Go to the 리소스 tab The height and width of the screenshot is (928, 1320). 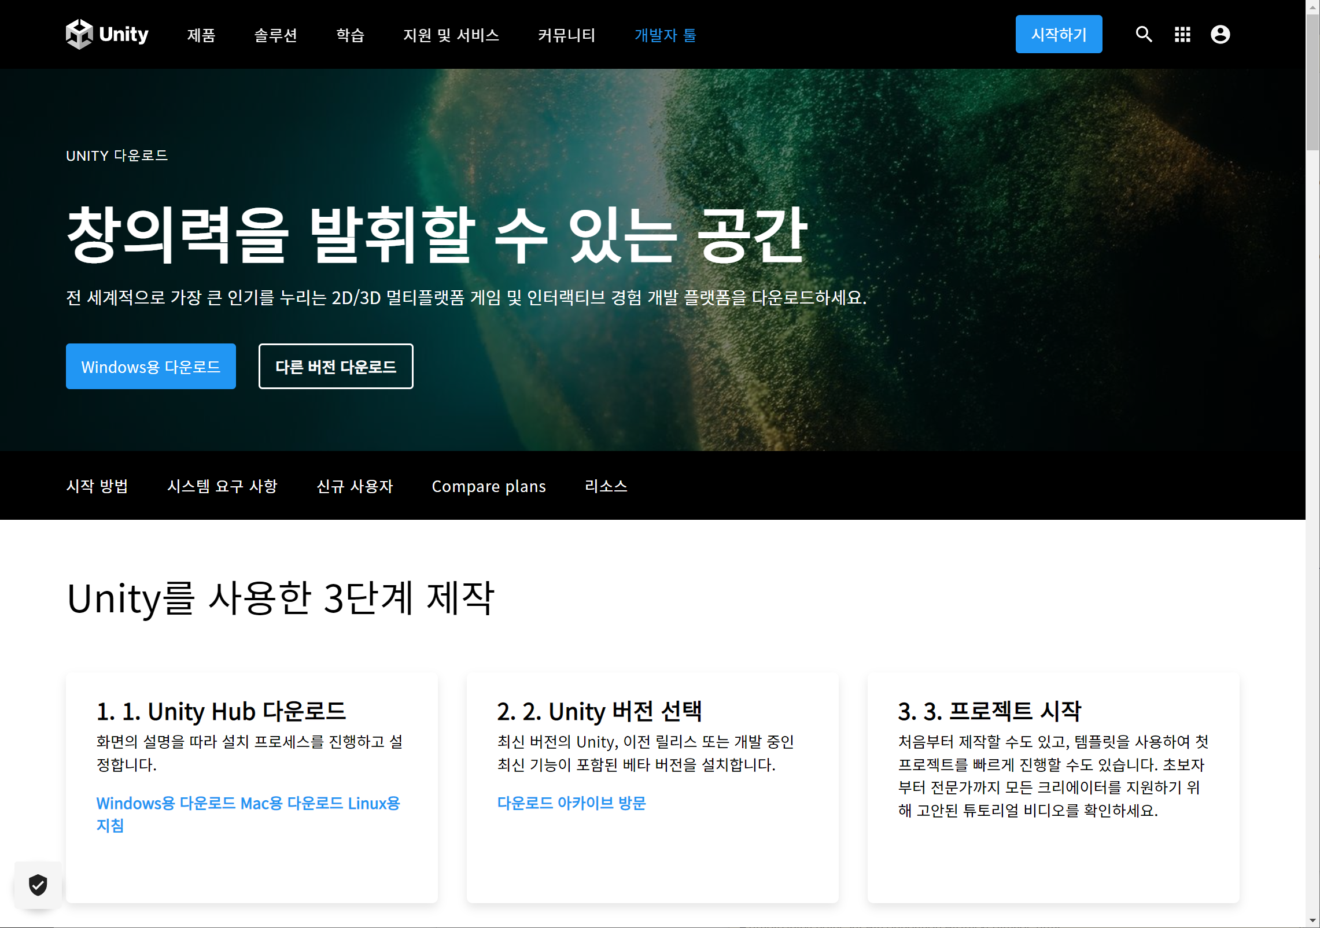[606, 486]
